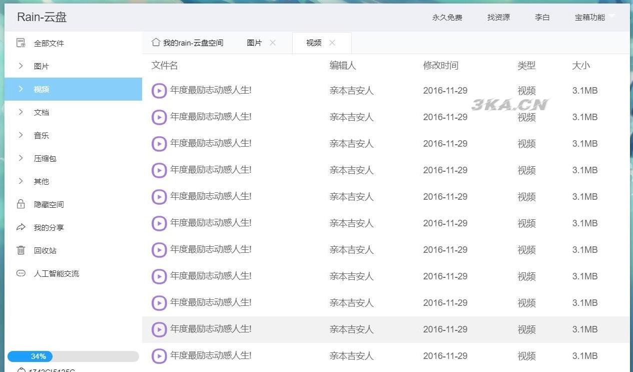The height and width of the screenshot is (372, 633).
Task: Close the 视频 tab
Action: click(x=332, y=43)
